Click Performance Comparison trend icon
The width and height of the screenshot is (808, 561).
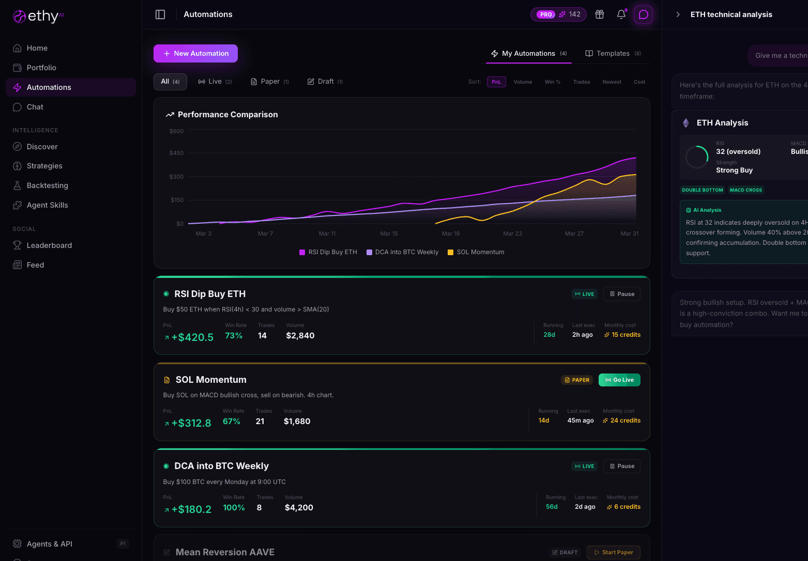[170, 115]
